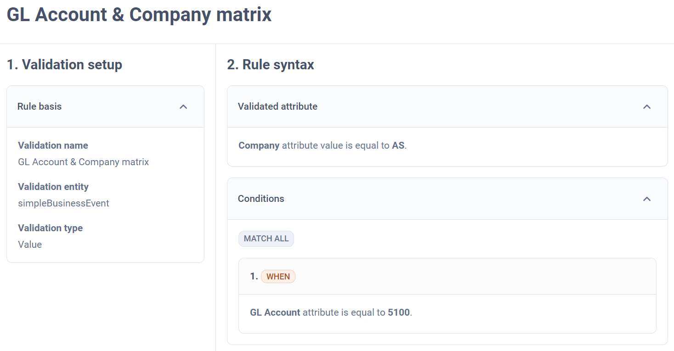The width and height of the screenshot is (674, 351).
Task: Select the simpleBusinessEvent entity value
Action: coord(63,203)
